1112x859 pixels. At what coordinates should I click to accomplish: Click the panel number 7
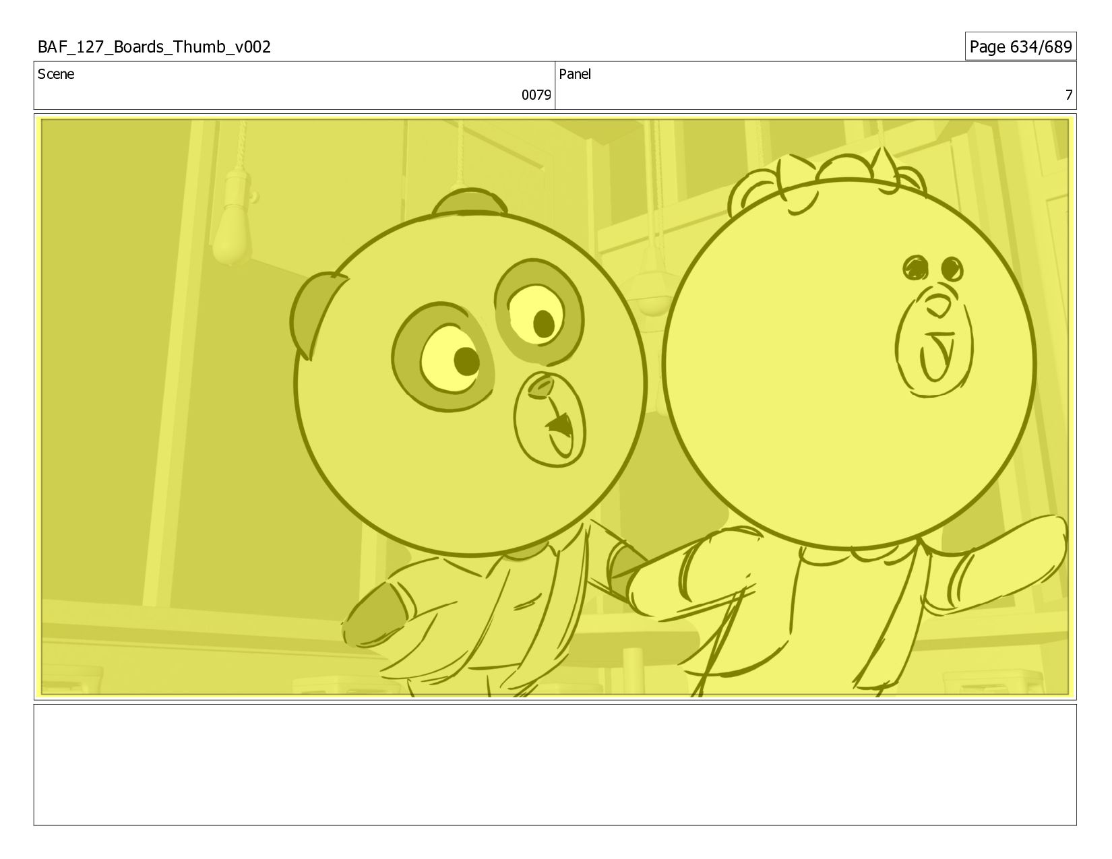pos(1068,95)
